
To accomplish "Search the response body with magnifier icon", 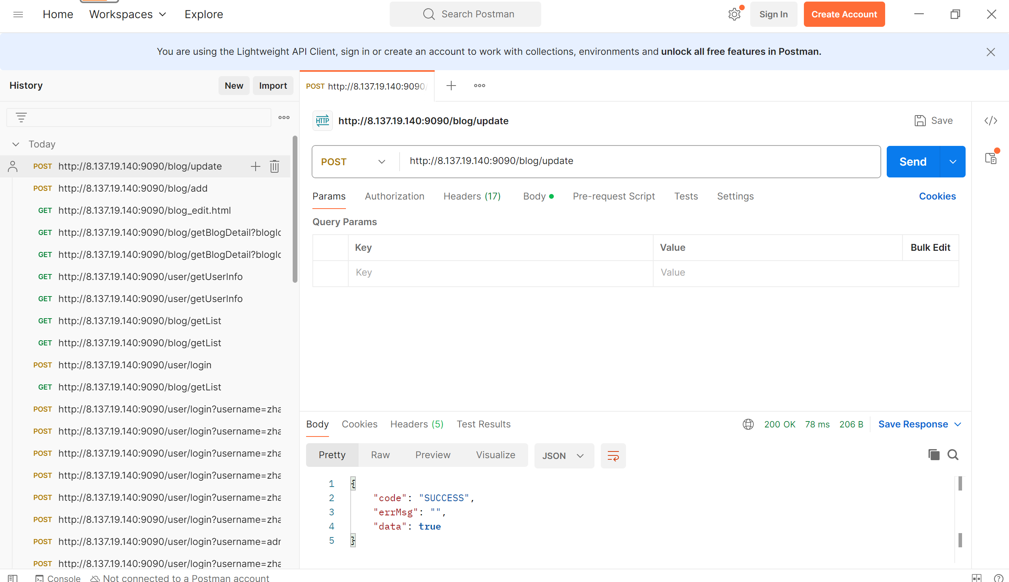I will 953,455.
